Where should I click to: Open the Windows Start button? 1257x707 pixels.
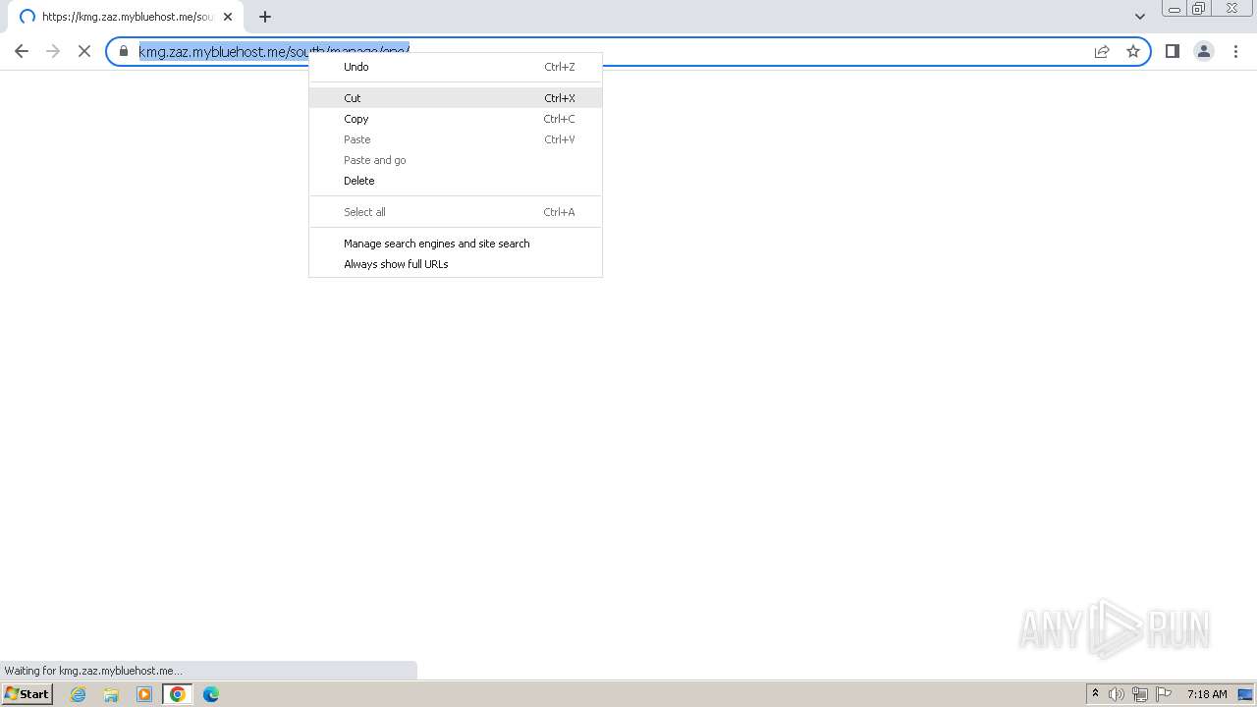click(27, 694)
